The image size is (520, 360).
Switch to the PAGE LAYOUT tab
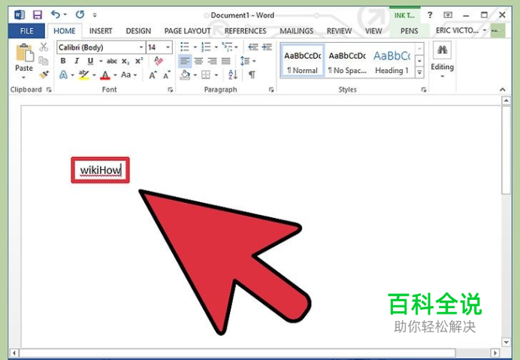pos(187,31)
